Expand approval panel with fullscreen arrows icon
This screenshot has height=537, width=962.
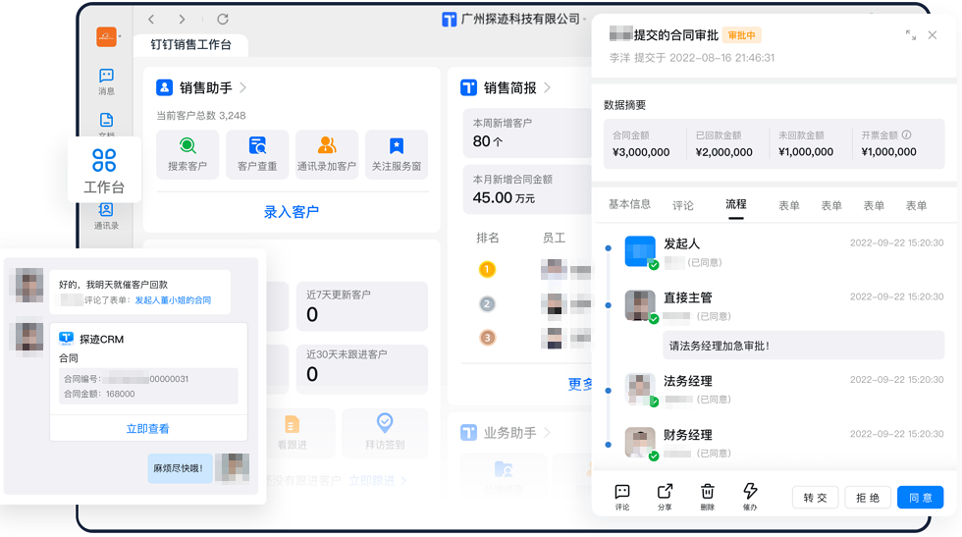point(911,35)
